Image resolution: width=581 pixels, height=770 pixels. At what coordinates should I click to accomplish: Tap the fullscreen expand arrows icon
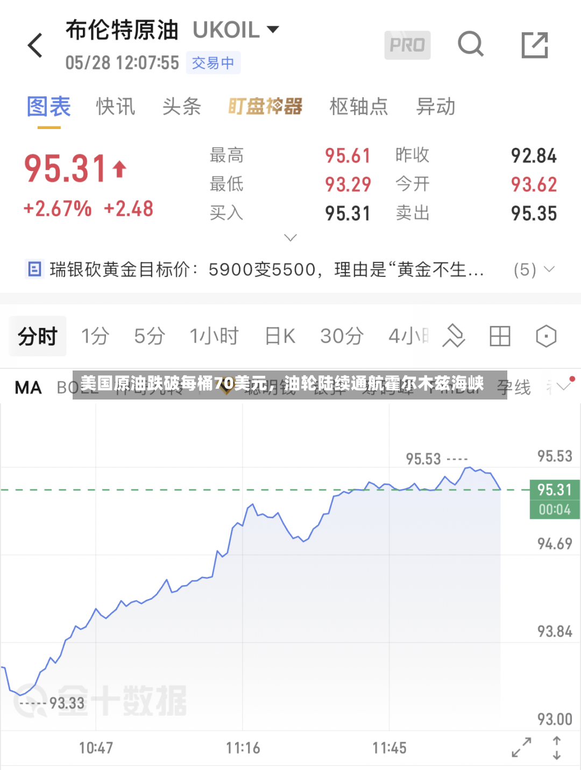click(x=521, y=747)
